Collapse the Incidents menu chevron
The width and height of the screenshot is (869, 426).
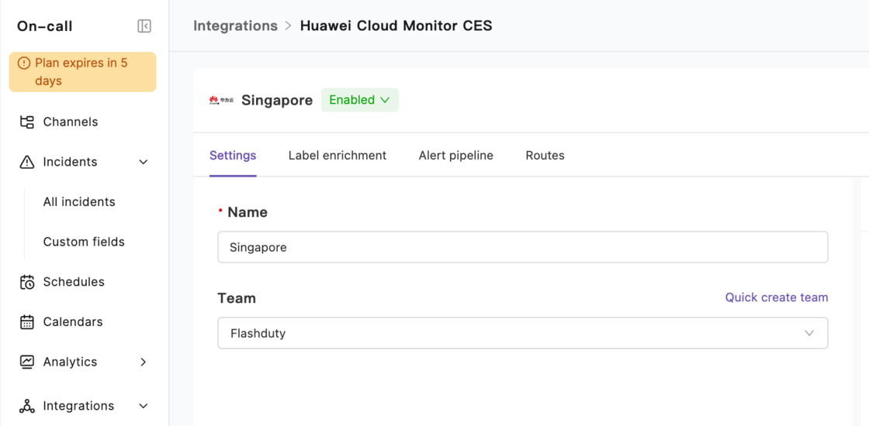[x=144, y=162]
